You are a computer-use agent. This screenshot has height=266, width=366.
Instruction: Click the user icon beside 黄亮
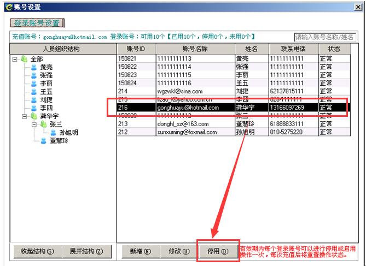(x=34, y=67)
